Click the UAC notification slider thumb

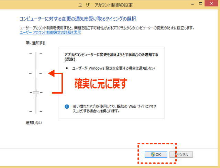click(x=36, y=93)
